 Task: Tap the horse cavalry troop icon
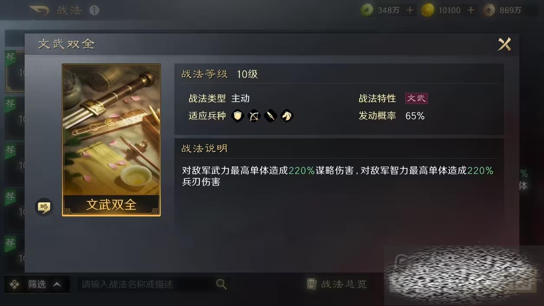(287, 116)
